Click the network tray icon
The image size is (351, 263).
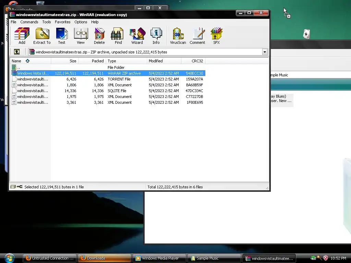(313, 258)
